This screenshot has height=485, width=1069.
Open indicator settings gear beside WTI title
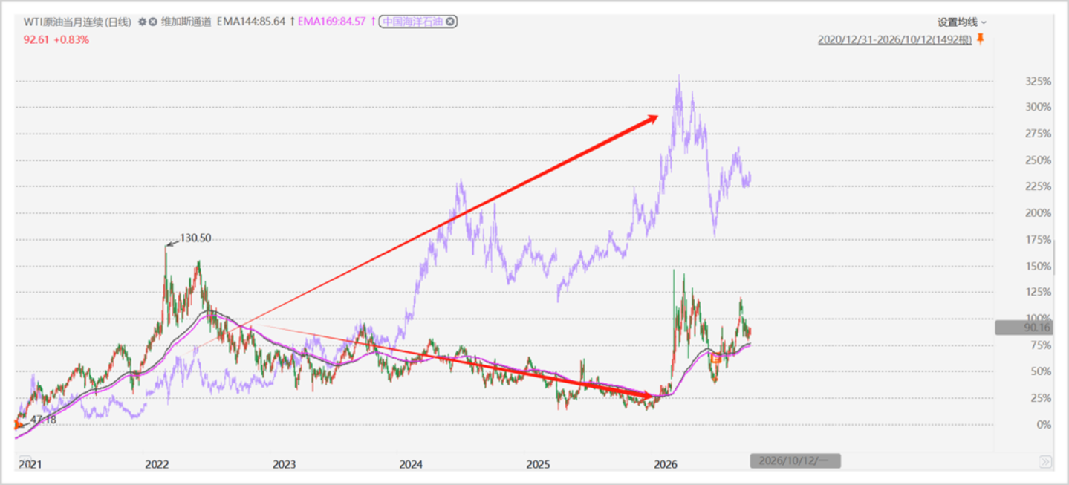142,22
